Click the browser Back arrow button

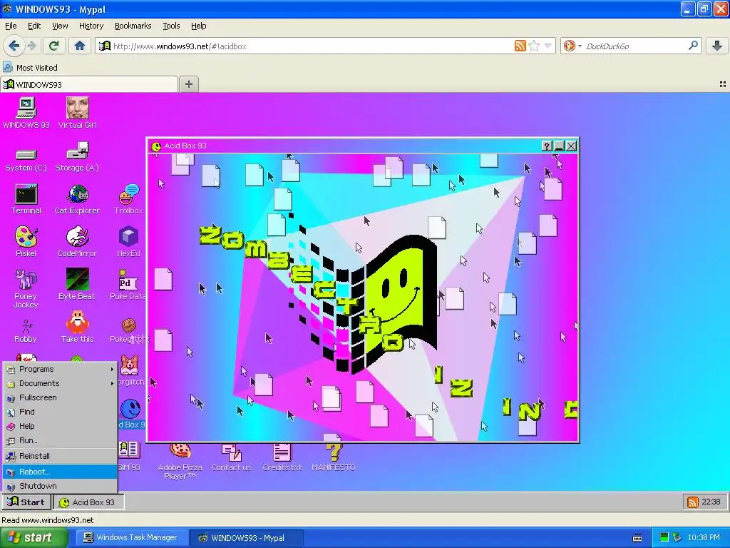click(x=14, y=46)
